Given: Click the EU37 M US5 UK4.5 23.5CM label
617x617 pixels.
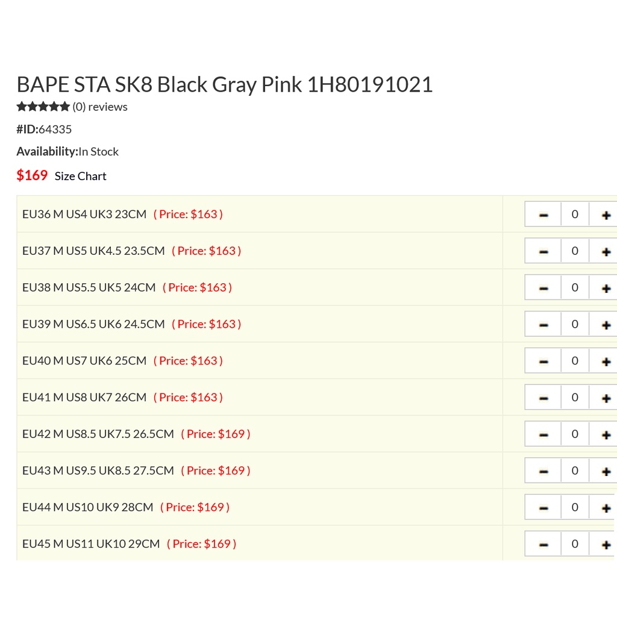Looking at the screenshot, I should [93, 251].
